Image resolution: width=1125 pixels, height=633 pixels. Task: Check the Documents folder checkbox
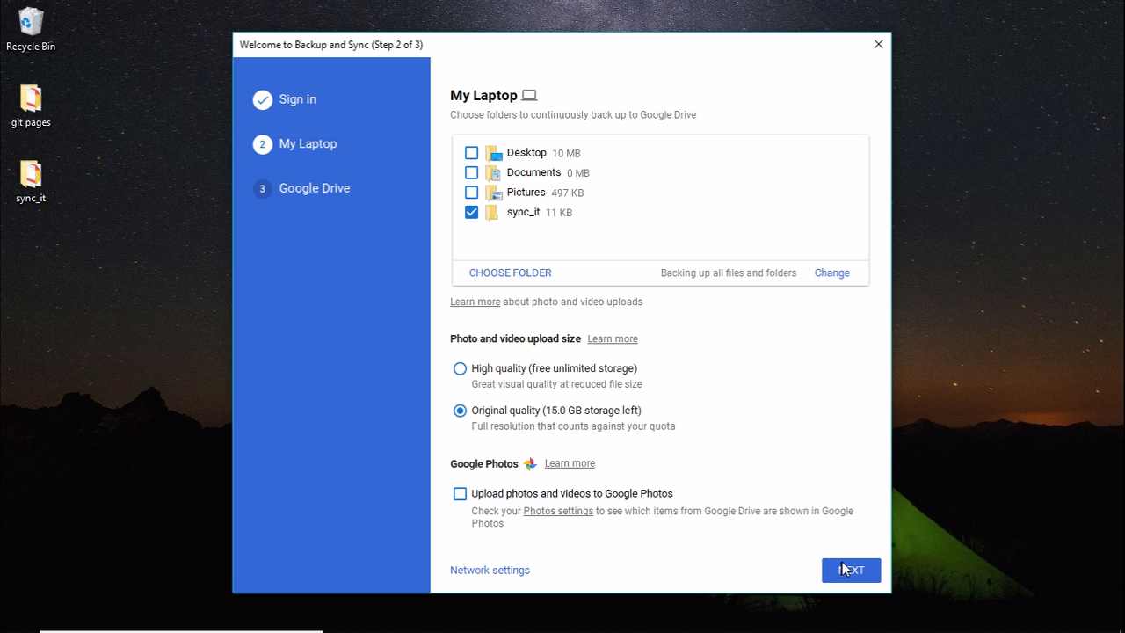tap(472, 173)
